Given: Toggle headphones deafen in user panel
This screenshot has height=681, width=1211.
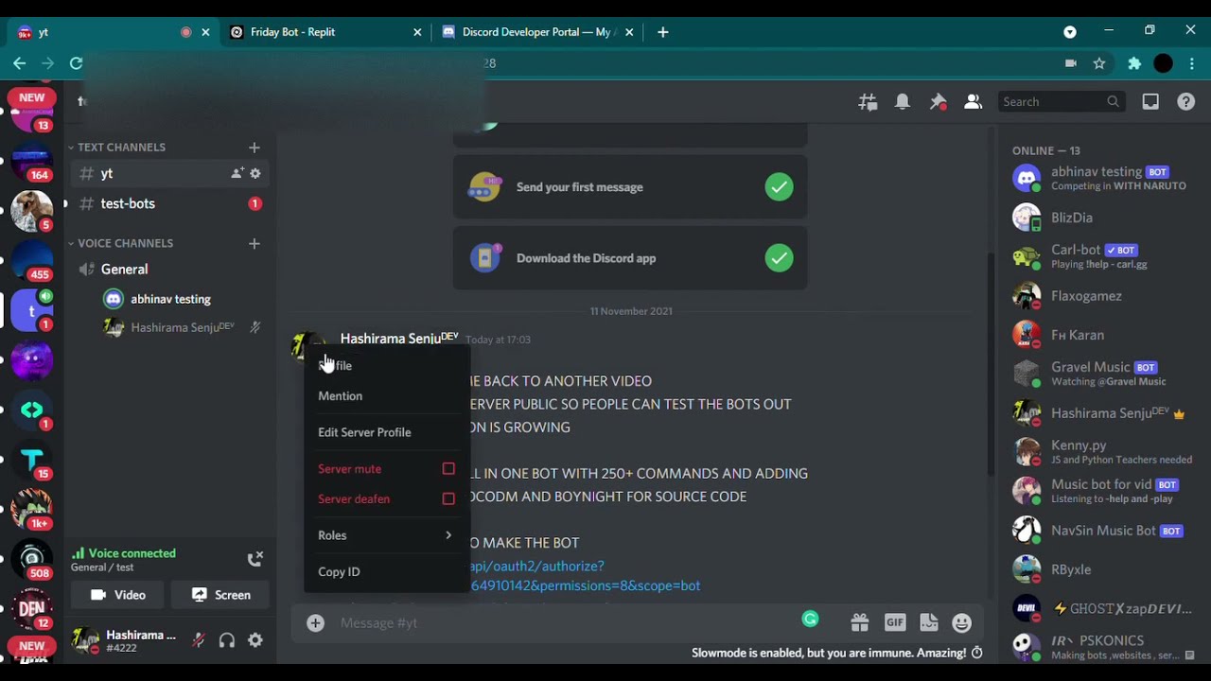Looking at the screenshot, I should pyautogui.click(x=227, y=640).
